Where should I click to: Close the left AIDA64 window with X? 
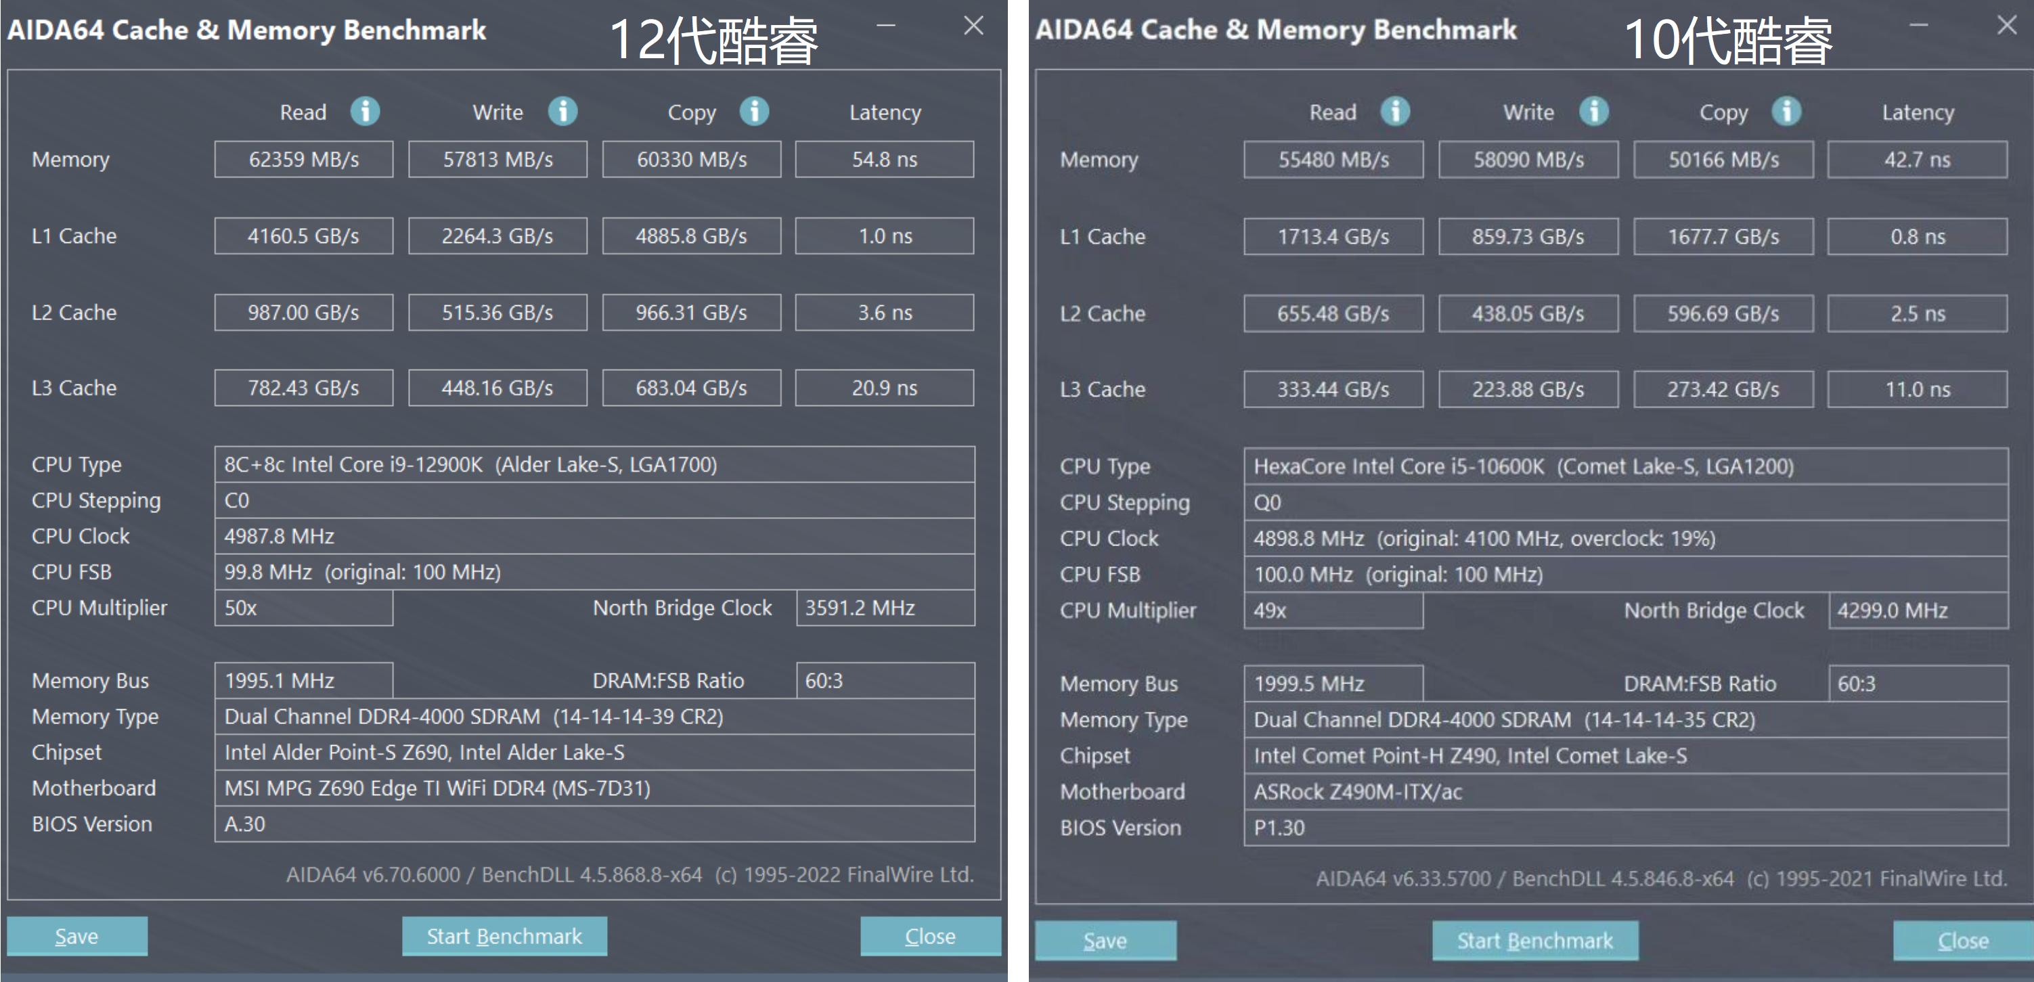coord(973,26)
